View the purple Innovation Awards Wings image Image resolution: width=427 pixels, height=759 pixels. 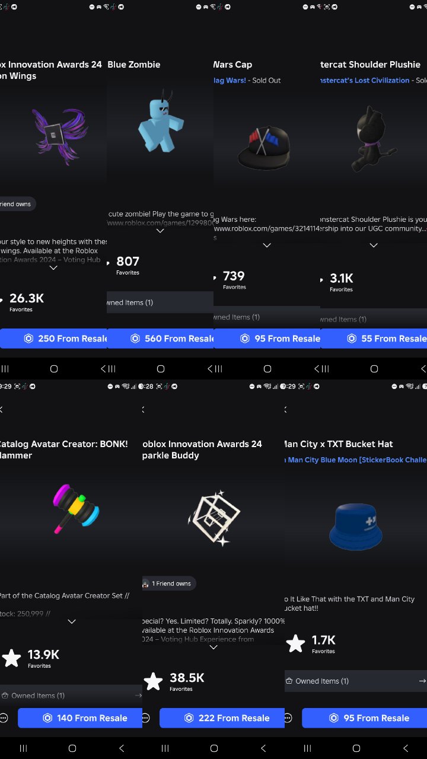click(x=60, y=135)
